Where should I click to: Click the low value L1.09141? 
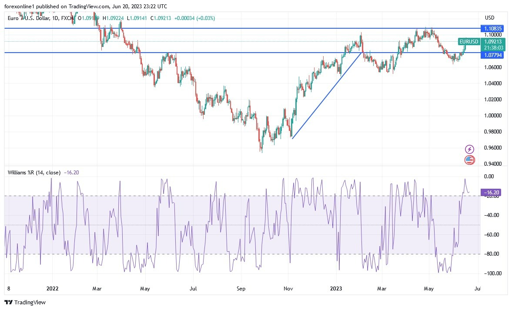[x=137, y=18]
